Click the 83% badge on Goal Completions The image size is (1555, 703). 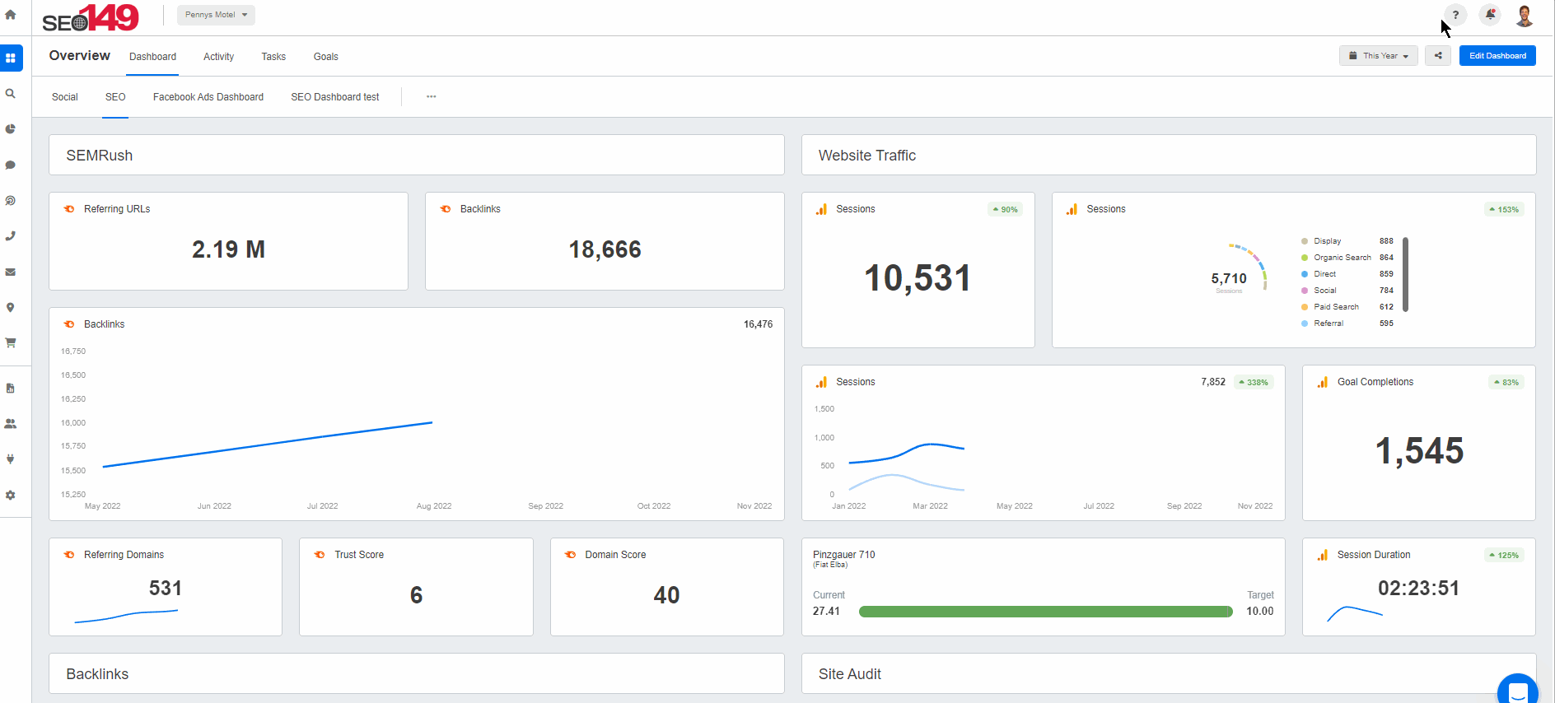tap(1506, 382)
